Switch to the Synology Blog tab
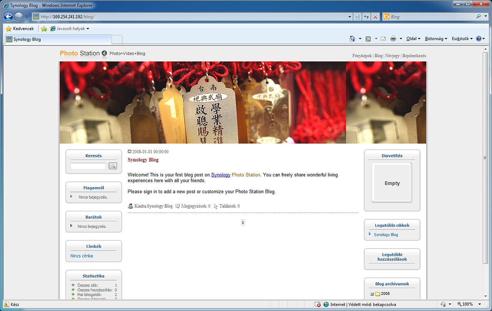Viewport: 492px width, 311px height. [x=58, y=39]
